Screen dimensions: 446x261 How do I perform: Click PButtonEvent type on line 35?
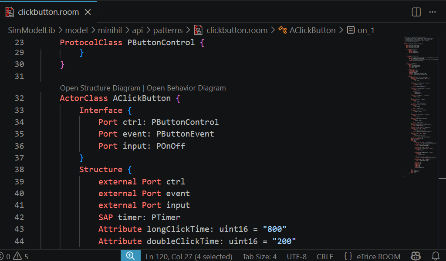pos(185,134)
